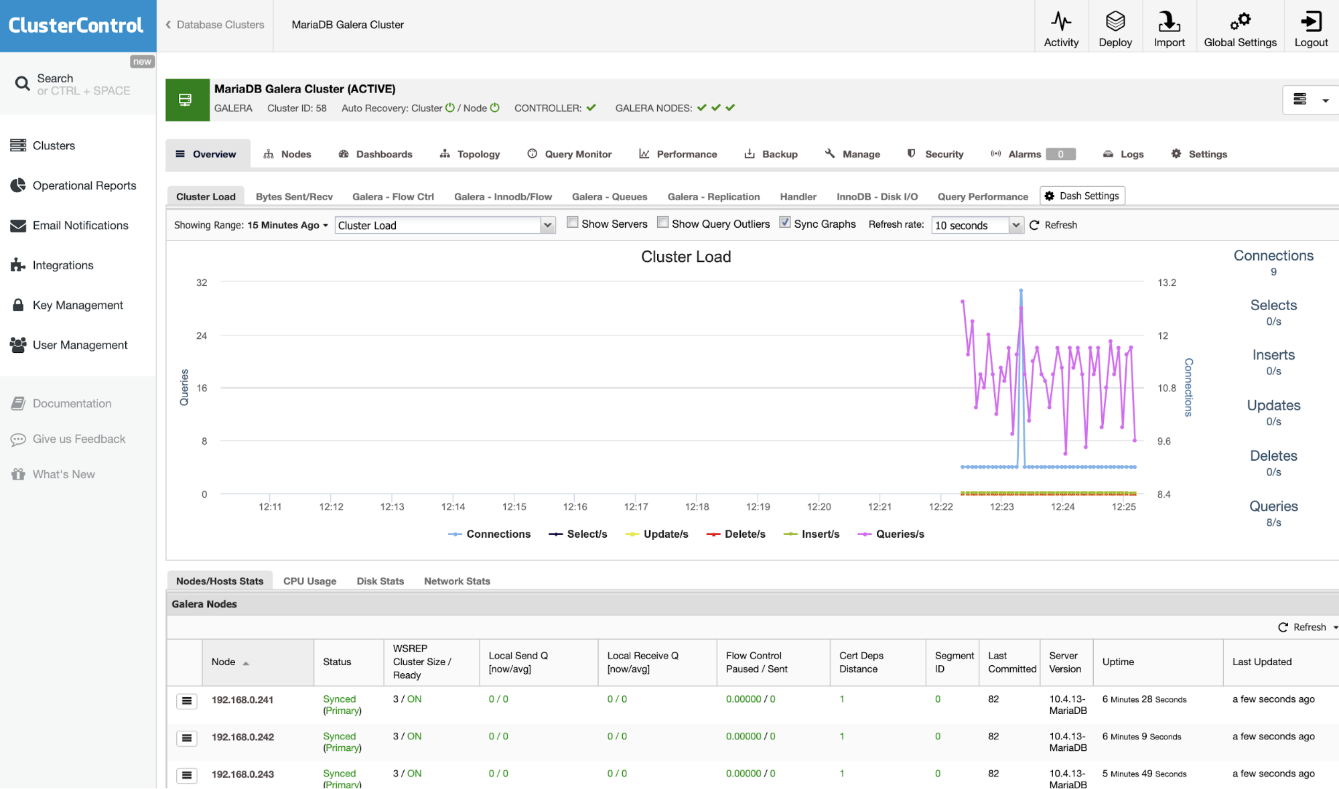
Task: Switch to the CPU Usage tab
Action: click(x=310, y=581)
